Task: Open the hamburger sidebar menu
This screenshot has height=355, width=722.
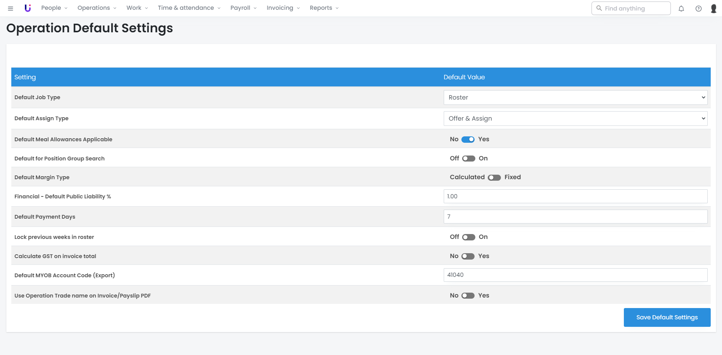Action: point(11,8)
